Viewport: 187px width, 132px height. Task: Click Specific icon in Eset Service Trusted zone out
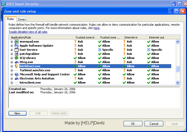pos(100,50)
